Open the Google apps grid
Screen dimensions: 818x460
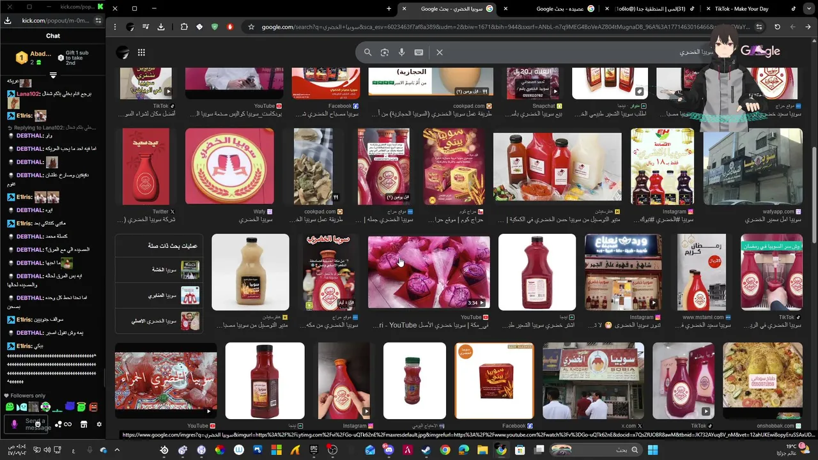(x=141, y=52)
